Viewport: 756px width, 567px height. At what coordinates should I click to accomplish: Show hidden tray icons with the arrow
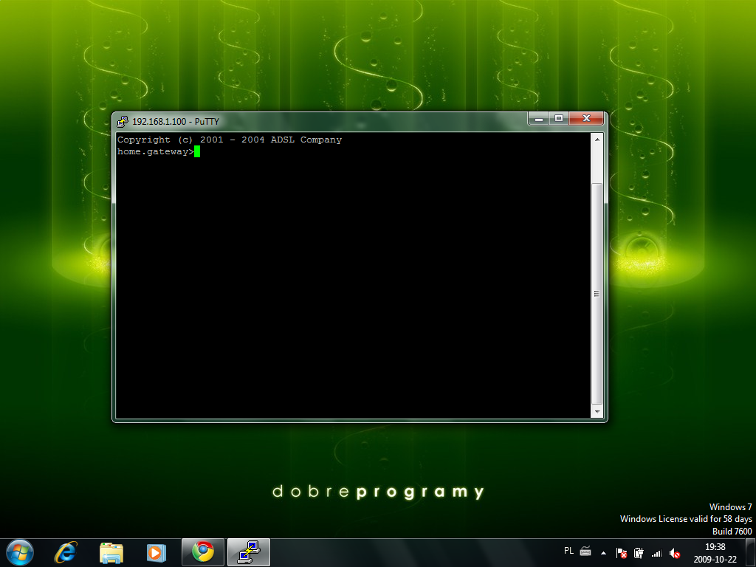pyautogui.click(x=603, y=553)
